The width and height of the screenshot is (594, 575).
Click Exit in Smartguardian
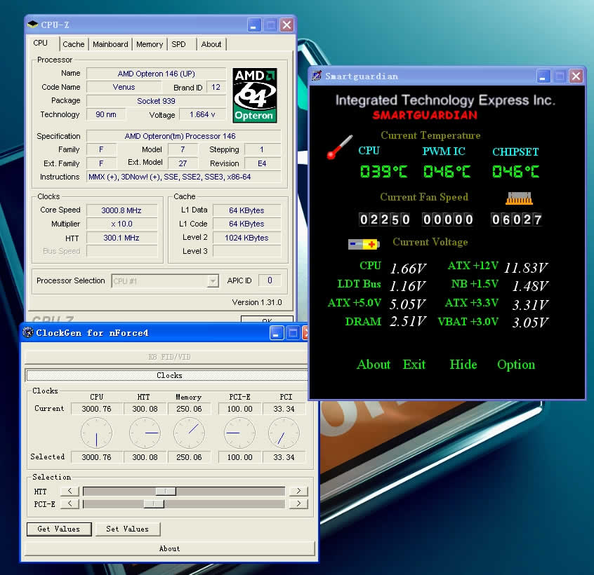coord(414,365)
